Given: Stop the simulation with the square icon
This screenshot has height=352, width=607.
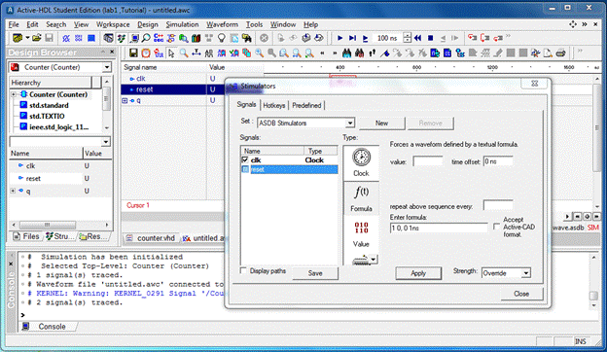Looking at the screenshot, I should tap(431, 38).
